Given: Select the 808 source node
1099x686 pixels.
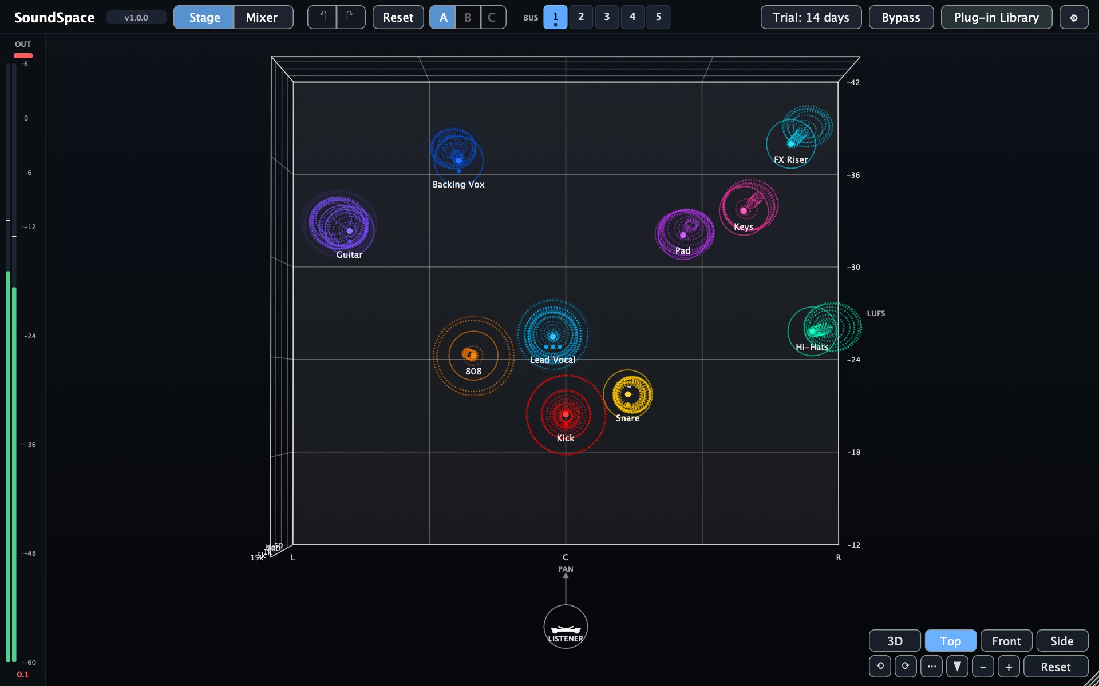Looking at the screenshot, I should (x=473, y=356).
